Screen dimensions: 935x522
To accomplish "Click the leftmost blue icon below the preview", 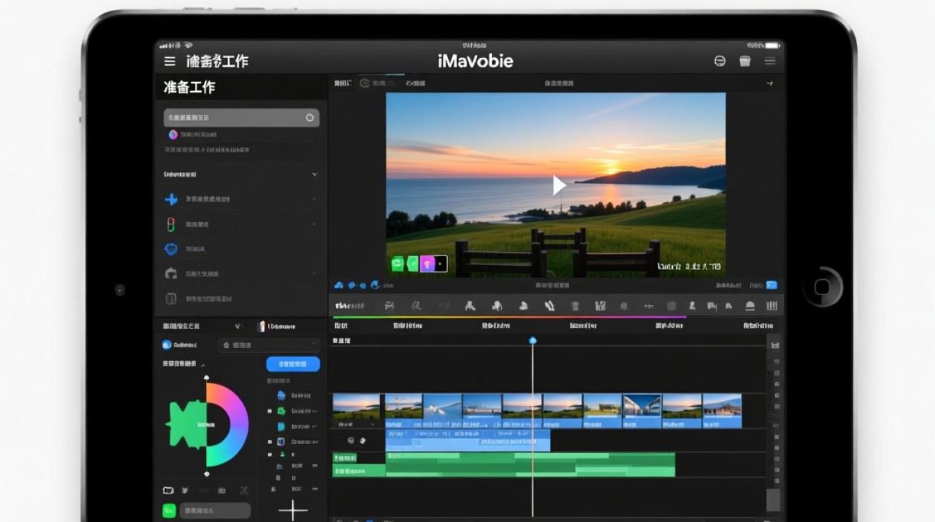I will (x=339, y=285).
